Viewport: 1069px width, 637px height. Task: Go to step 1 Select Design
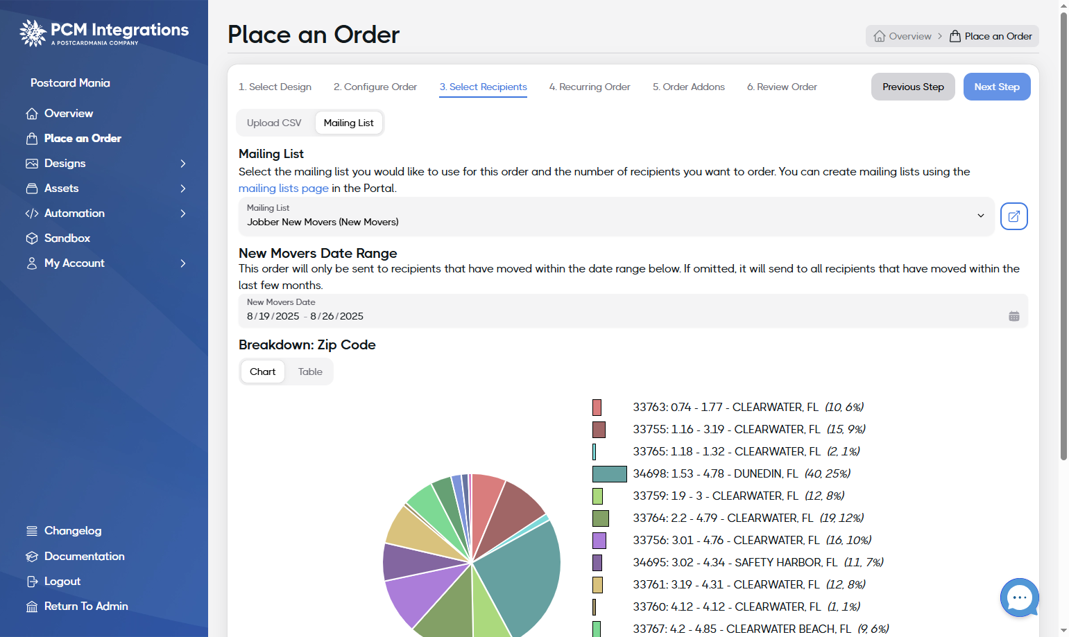click(x=275, y=87)
